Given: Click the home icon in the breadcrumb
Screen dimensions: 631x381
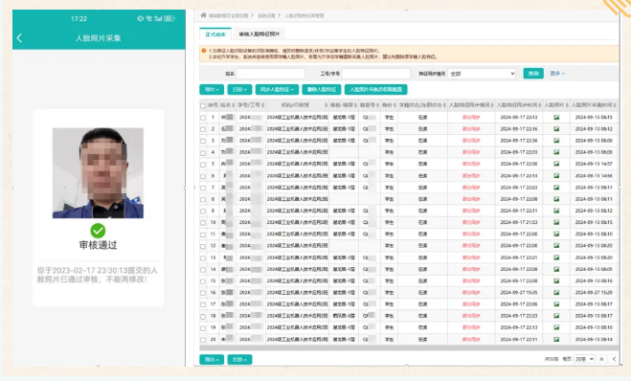Looking at the screenshot, I should pos(203,15).
